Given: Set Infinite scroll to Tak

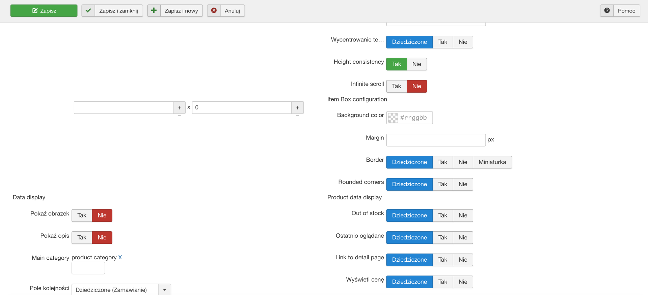Looking at the screenshot, I should pos(397,86).
